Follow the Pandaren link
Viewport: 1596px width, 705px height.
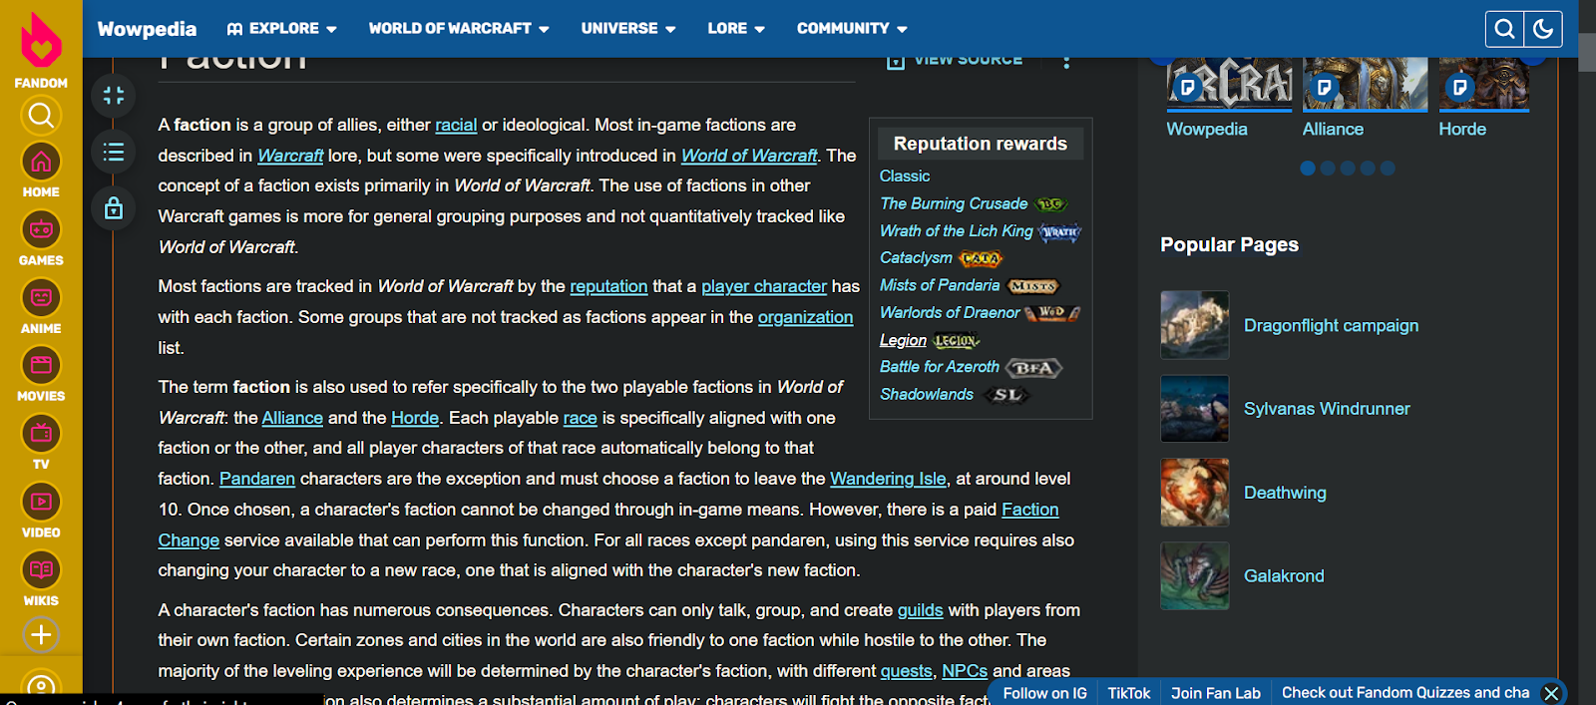pyautogui.click(x=257, y=479)
